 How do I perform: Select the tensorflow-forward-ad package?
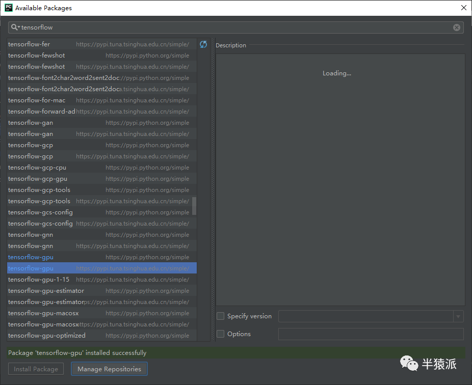pos(102,112)
